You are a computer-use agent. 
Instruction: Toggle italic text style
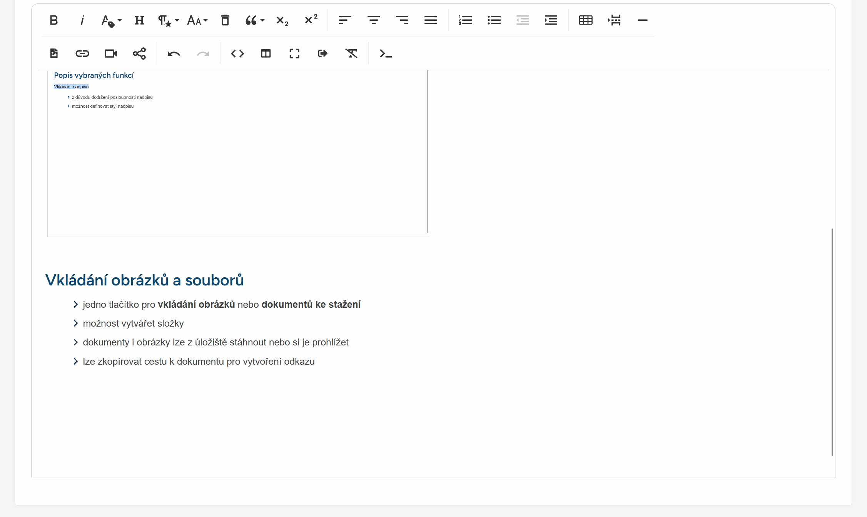pyautogui.click(x=82, y=20)
